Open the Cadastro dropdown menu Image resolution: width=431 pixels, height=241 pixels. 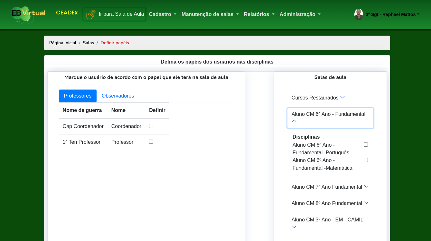tap(163, 14)
